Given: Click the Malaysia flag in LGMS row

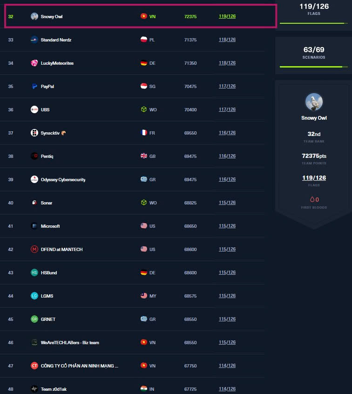Looking at the screenshot, I should tap(144, 295).
